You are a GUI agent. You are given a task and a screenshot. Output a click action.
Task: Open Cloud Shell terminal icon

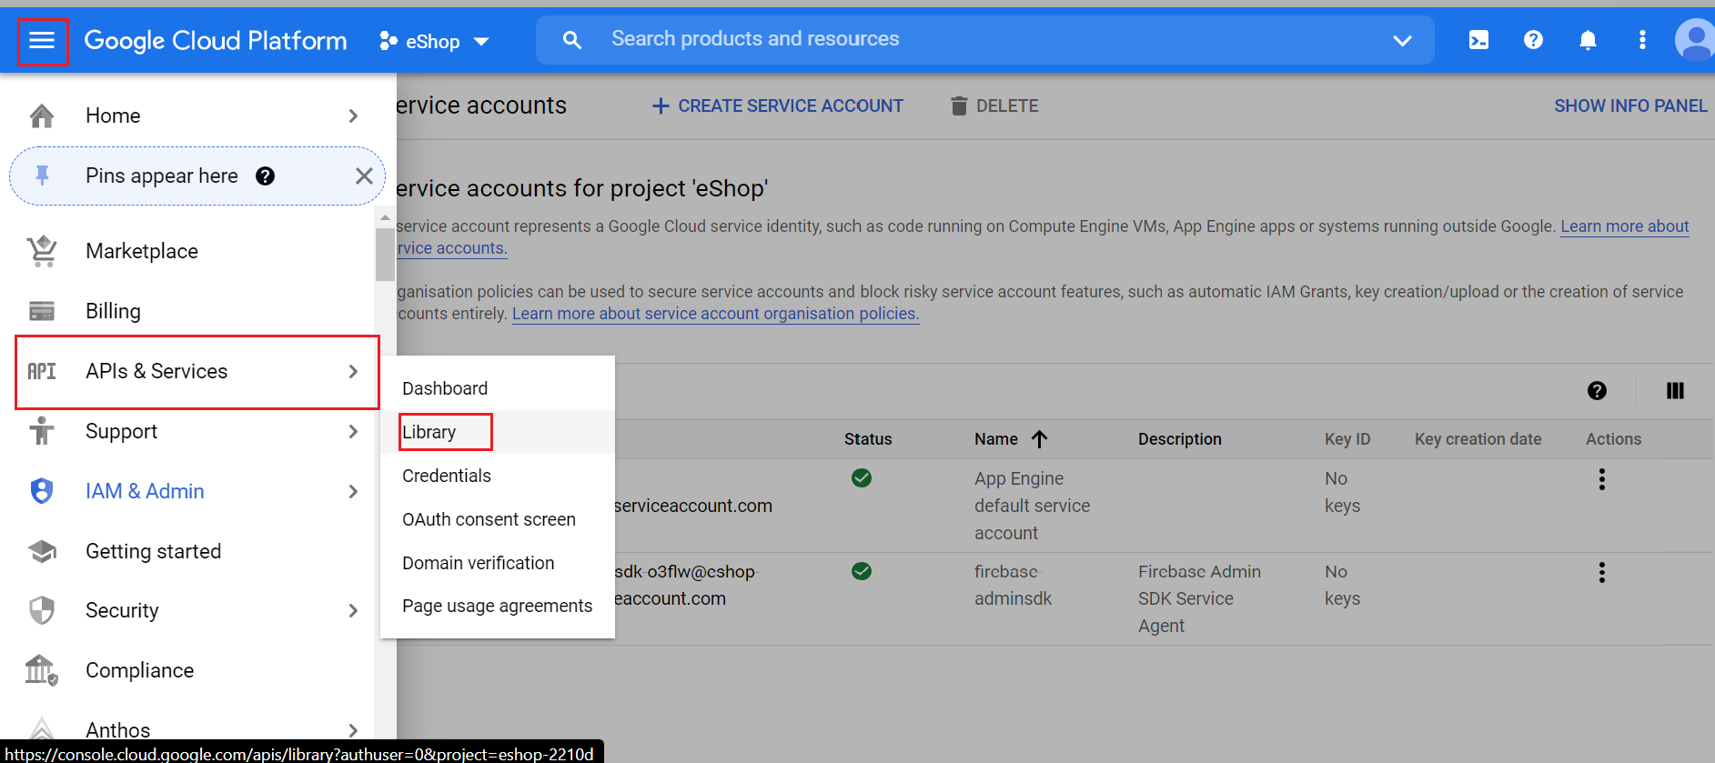1478,40
